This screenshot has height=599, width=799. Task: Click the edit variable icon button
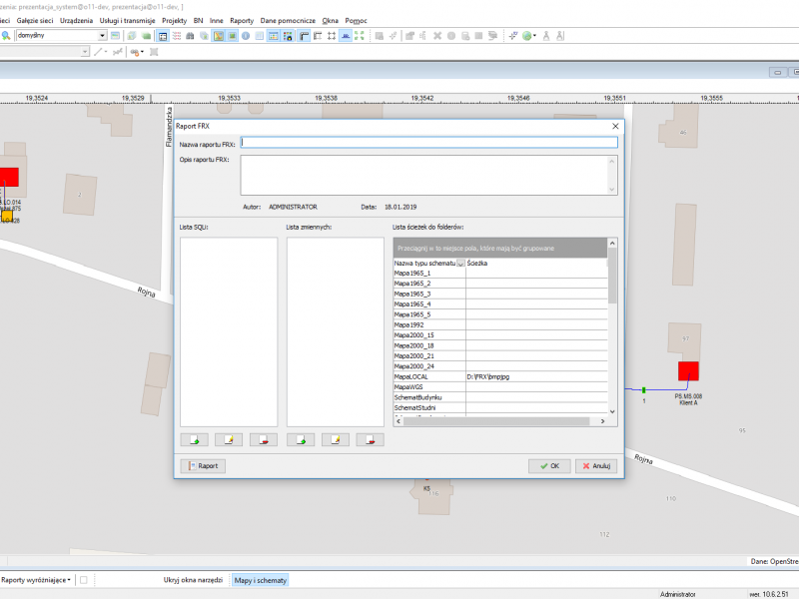click(x=336, y=440)
